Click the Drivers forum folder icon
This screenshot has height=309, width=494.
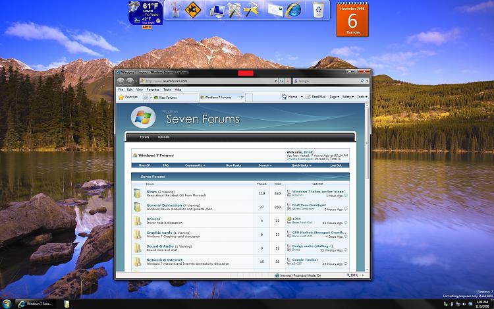pyautogui.click(x=138, y=221)
